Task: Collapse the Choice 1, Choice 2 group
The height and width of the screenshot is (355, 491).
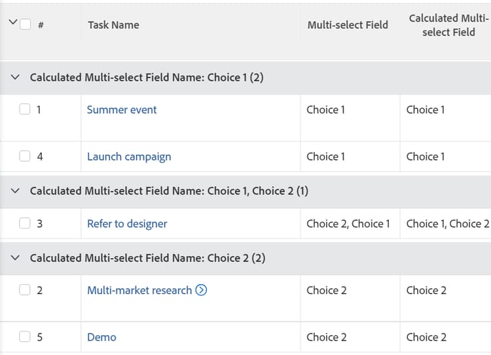Action: tap(16, 191)
